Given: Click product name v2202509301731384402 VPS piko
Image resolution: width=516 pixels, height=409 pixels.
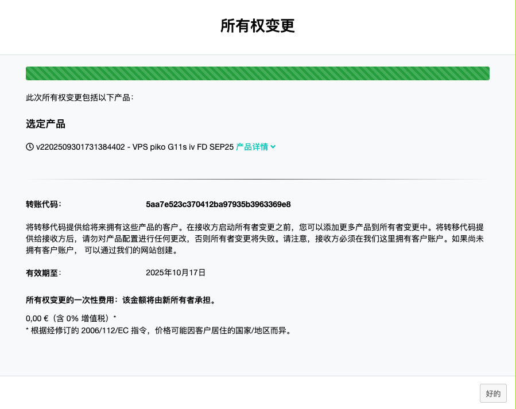Looking at the screenshot, I should (x=135, y=147).
